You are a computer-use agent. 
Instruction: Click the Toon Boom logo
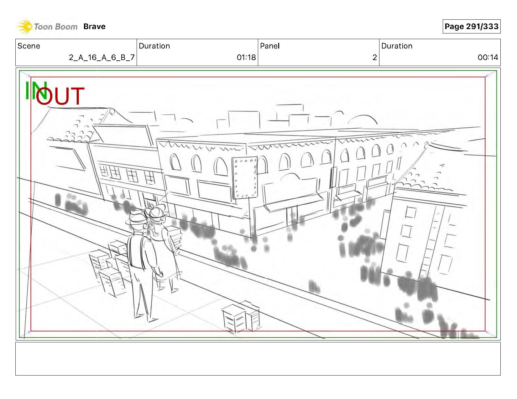point(47,27)
